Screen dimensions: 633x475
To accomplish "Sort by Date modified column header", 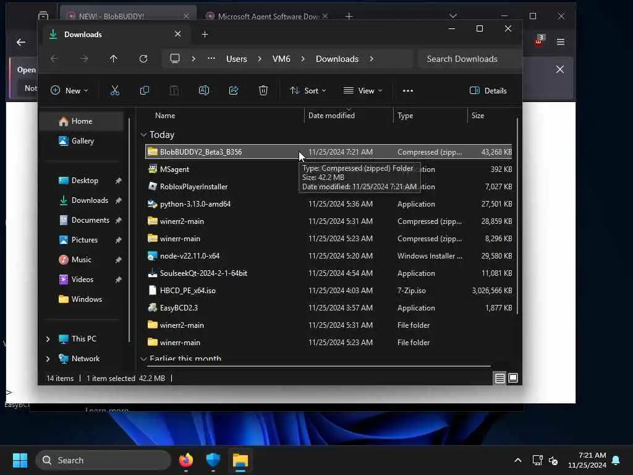I will point(331,116).
